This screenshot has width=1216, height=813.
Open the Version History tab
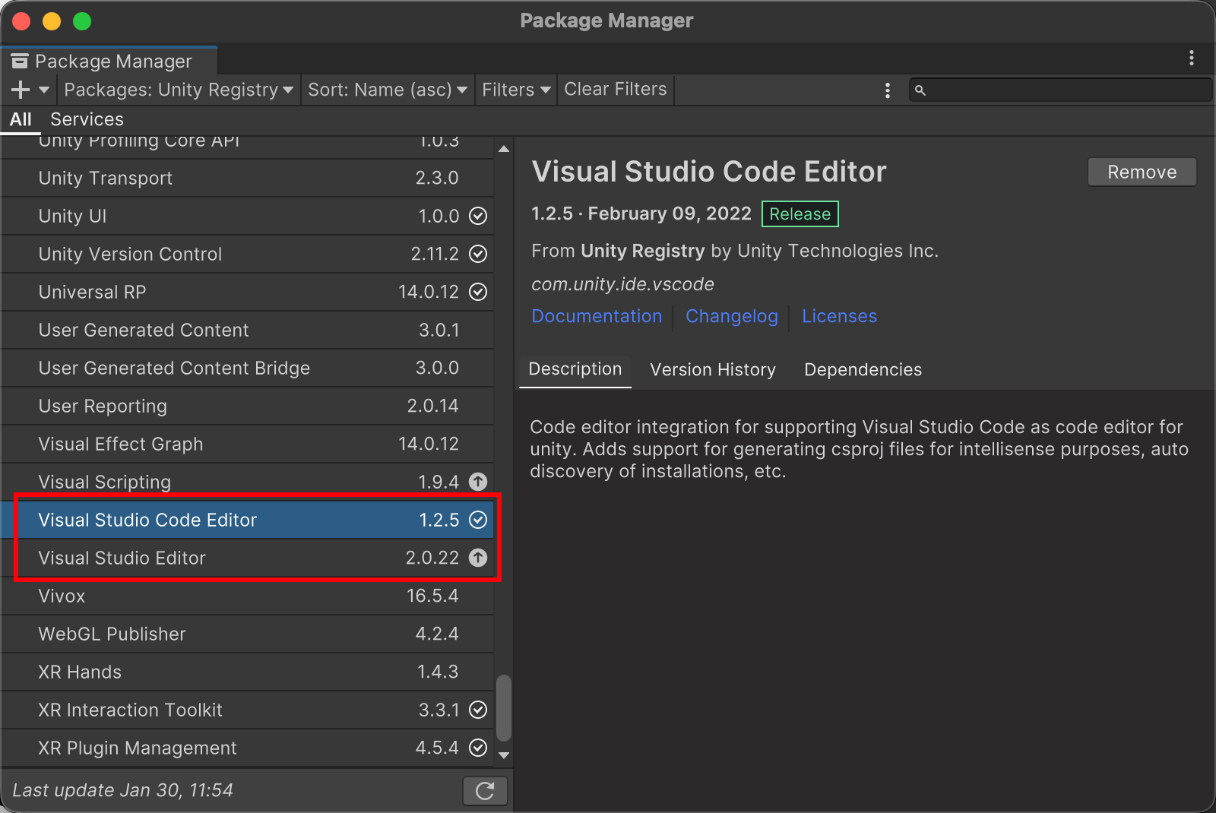click(712, 370)
